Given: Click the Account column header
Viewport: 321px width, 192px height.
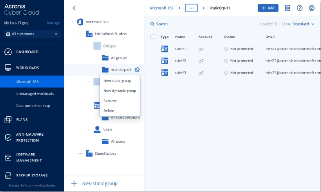Looking at the screenshot, I should tap(205, 37).
